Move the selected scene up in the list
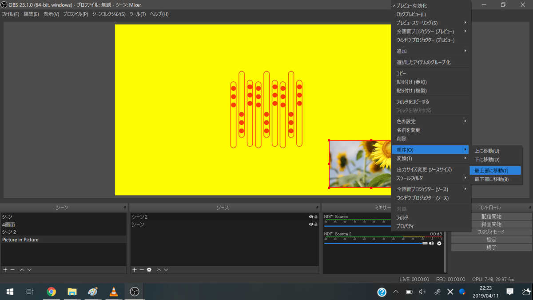The image size is (533, 300). 22,270
